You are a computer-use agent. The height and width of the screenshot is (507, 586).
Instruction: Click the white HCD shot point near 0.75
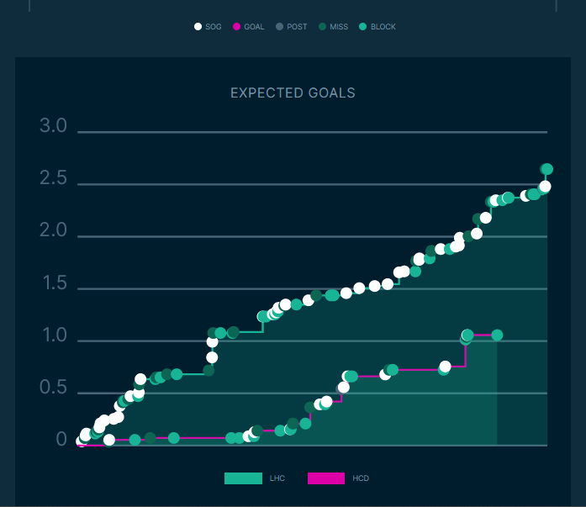click(x=446, y=367)
